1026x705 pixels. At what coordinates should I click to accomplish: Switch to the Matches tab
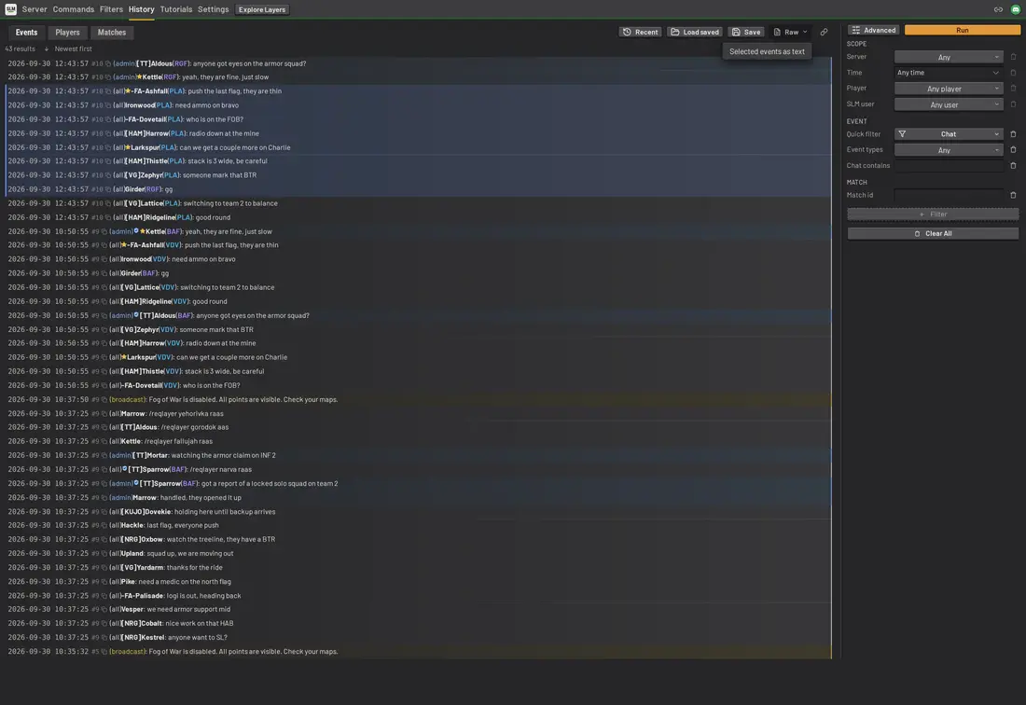click(x=111, y=32)
